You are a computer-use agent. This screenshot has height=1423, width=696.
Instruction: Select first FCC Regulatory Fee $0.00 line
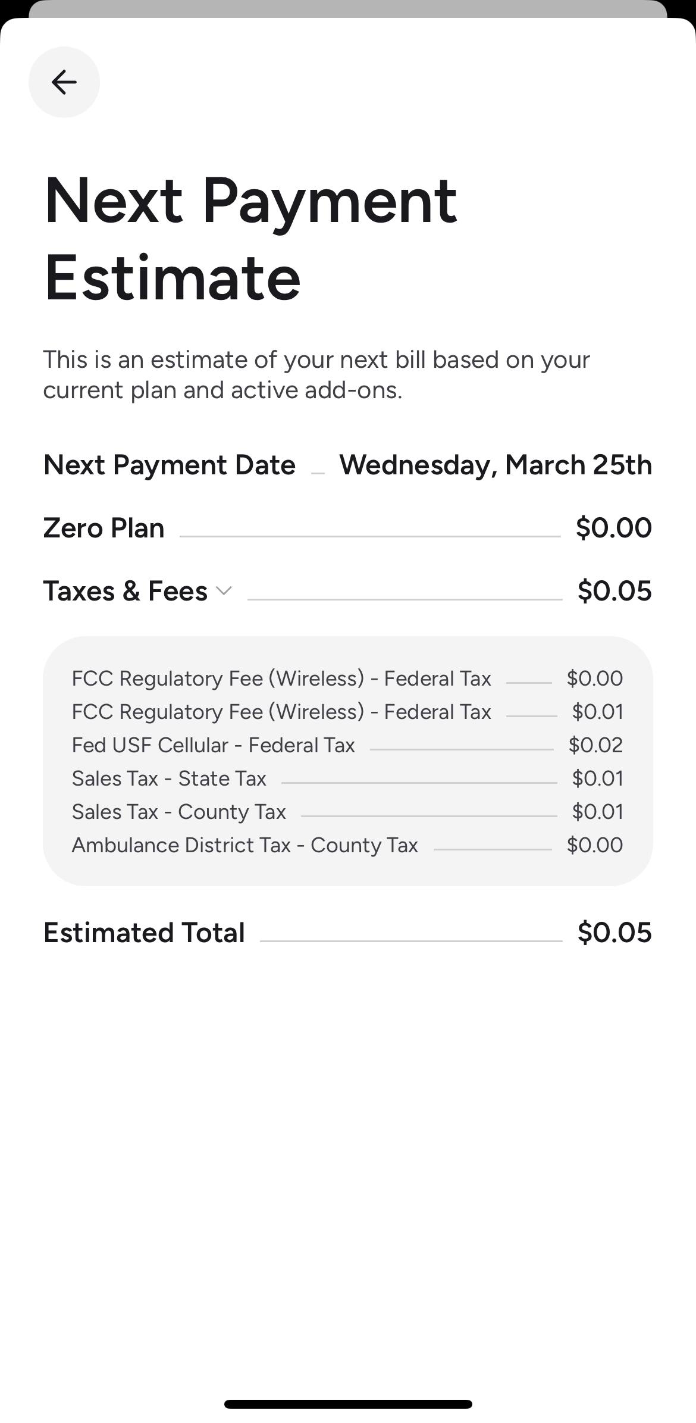[281, 678]
